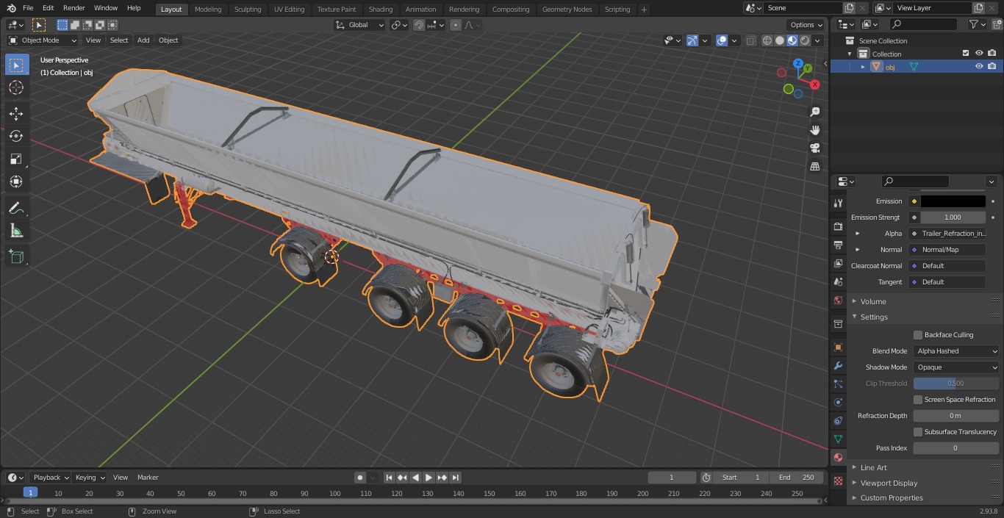Hide the obj object in viewport
Image resolution: width=1004 pixels, height=518 pixels.
[x=979, y=66]
